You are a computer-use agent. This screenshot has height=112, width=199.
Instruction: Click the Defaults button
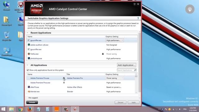[x=32, y=102]
